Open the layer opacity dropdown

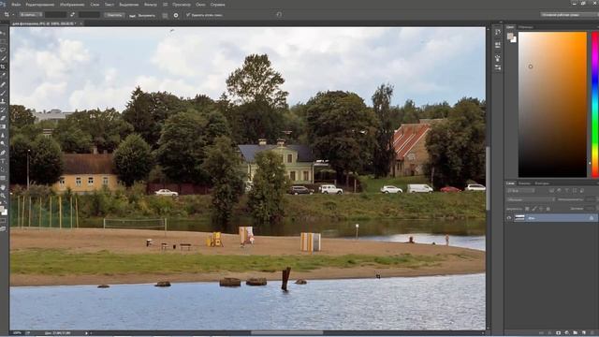coord(597,199)
